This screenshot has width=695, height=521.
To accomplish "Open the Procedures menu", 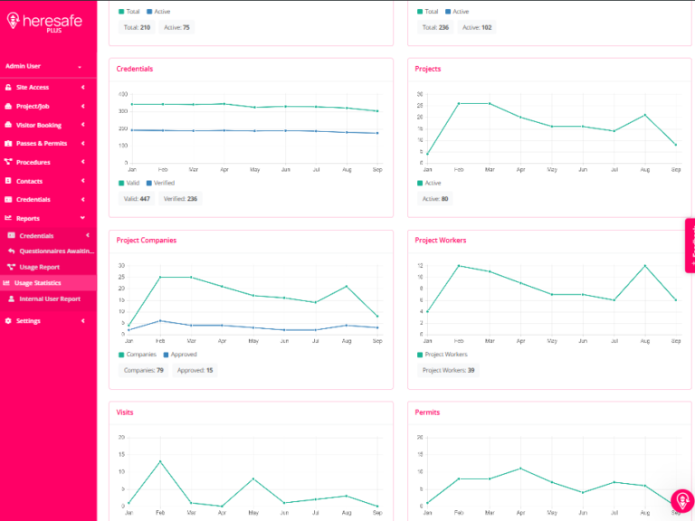I will click(48, 162).
